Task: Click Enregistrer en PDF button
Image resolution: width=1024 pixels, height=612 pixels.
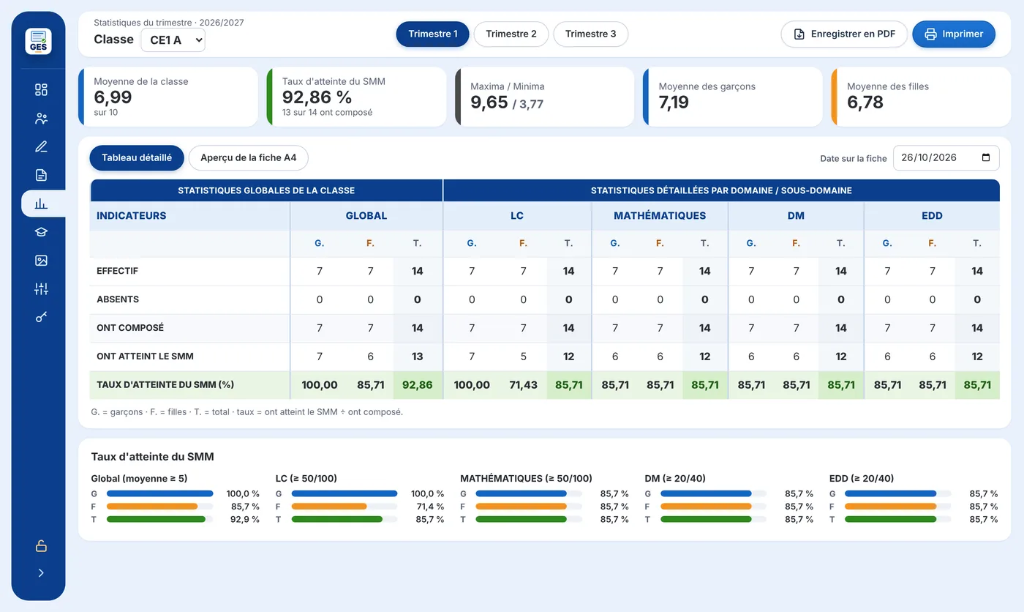Action: (x=844, y=34)
